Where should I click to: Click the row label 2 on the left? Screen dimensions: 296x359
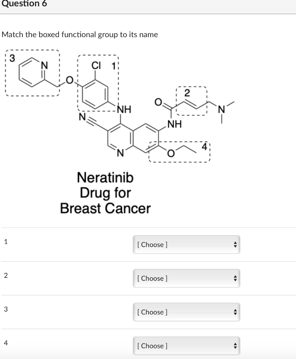click(6, 276)
